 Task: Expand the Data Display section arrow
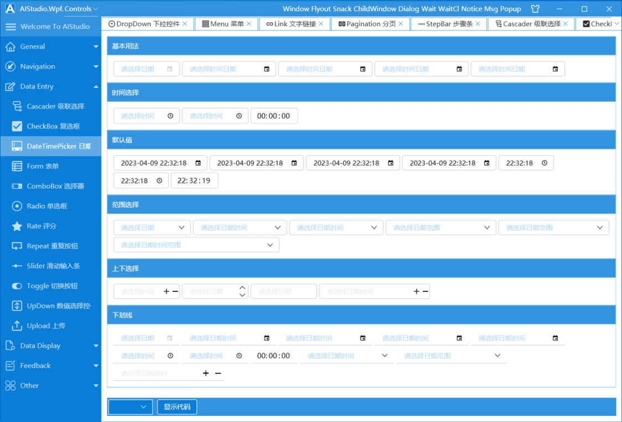click(x=96, y=346)
